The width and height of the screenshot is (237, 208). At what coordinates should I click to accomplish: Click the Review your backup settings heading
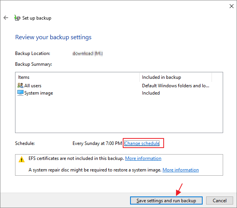(x=53, y=37)
